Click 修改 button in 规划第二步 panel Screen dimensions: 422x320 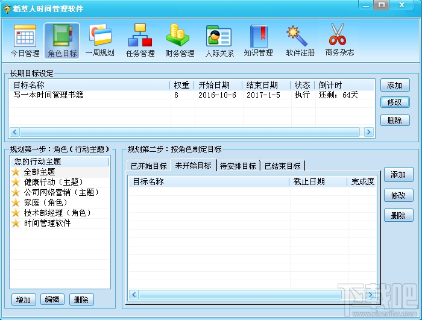coord(398,195)
